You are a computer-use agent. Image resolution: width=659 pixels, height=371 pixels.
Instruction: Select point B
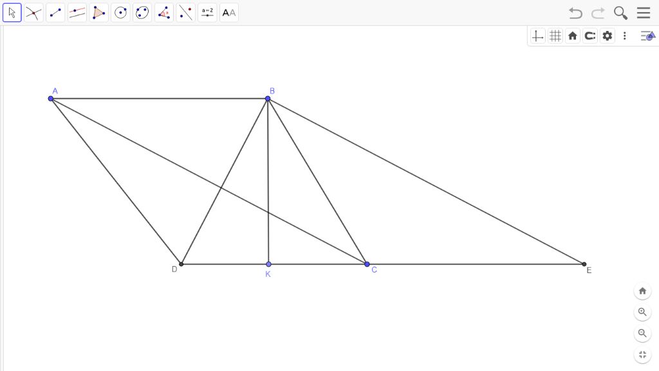coord(268,99)
